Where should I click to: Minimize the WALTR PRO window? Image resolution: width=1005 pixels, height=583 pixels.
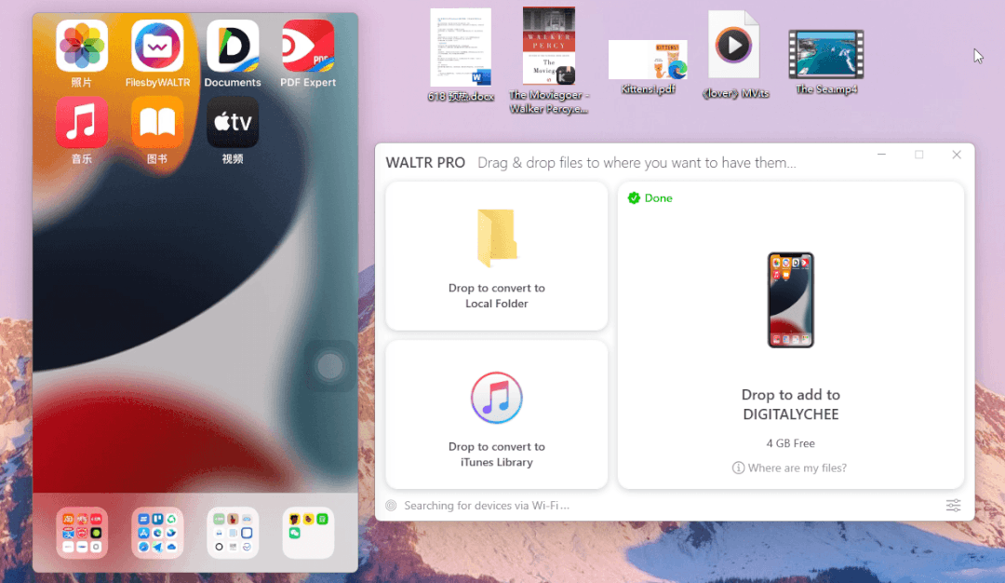pyautogui.click(x=882, y=155)
